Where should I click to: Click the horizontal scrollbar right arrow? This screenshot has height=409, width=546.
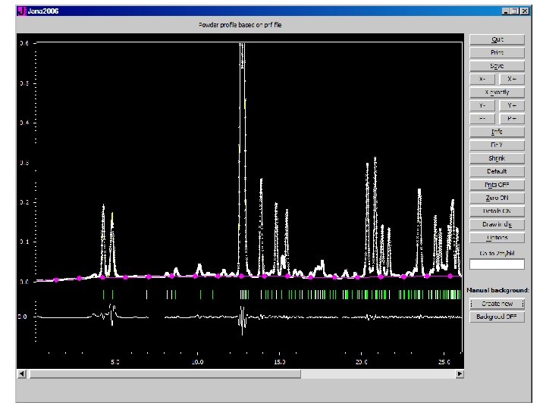coord(460,374)
